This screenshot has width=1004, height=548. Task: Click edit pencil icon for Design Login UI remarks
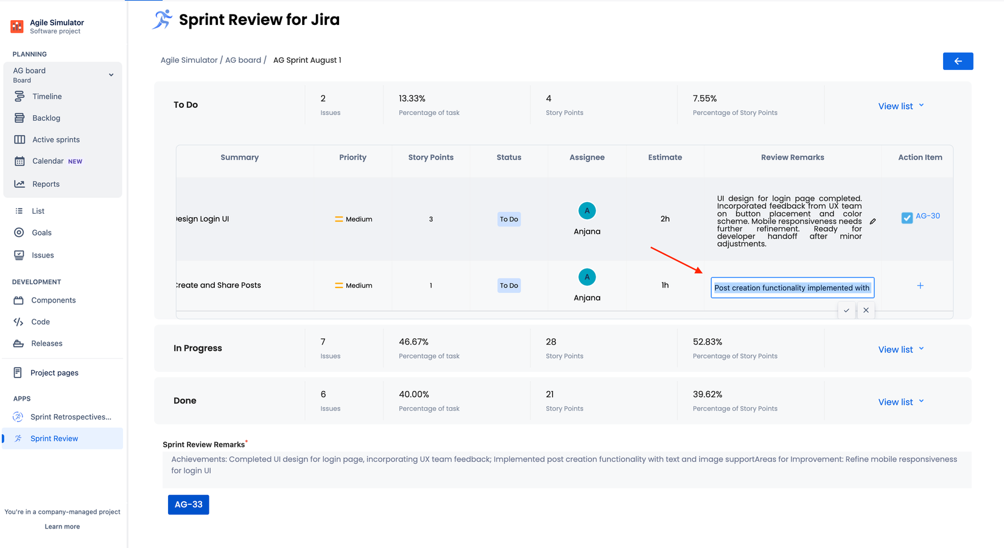point(872,222)
